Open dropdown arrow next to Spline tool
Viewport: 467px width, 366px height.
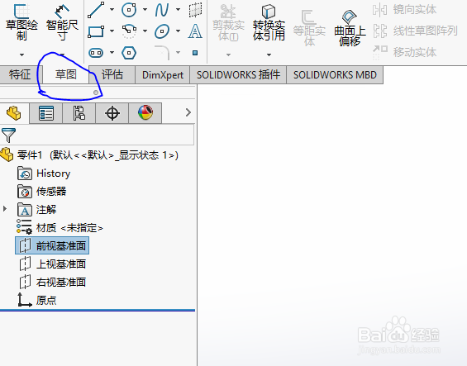[x=178, y=10]
